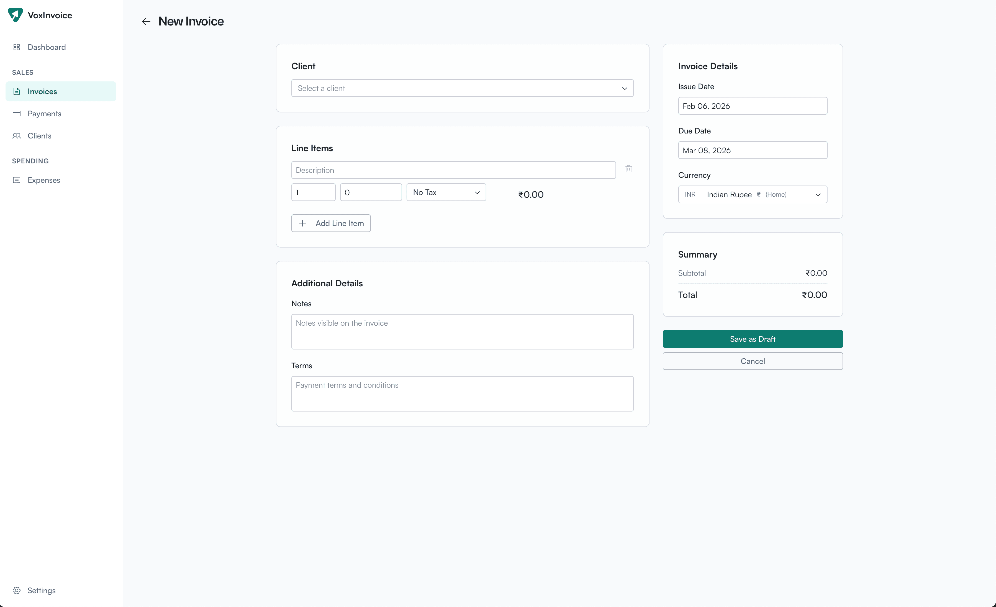This screenshot has height=607, width=996.
Task: Open the No Tax dropdown
Action: [x=446, y=192]
